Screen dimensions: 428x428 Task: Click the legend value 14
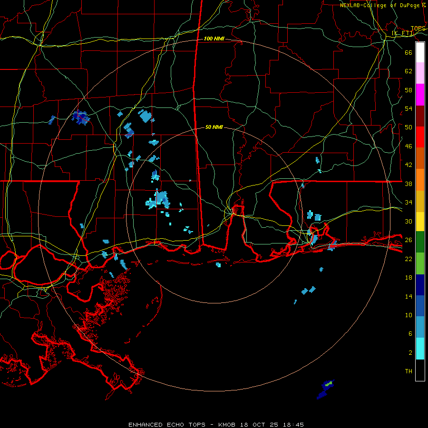click(409, 296)
